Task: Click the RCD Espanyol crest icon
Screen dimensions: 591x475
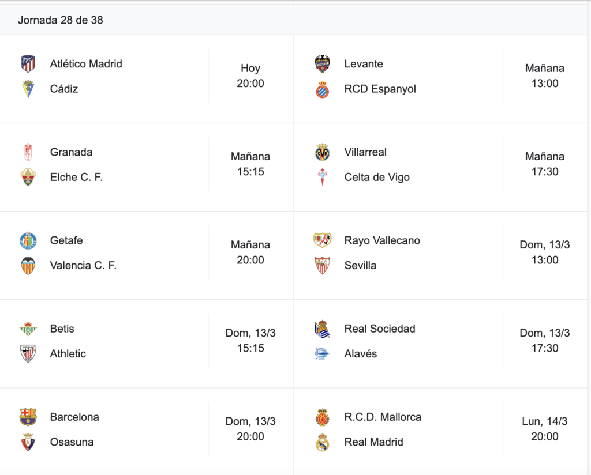Action: 322,89
